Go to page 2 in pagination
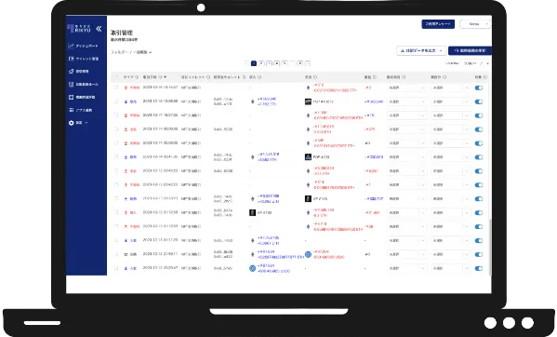The image size is (557, 337). coord(261,63)
